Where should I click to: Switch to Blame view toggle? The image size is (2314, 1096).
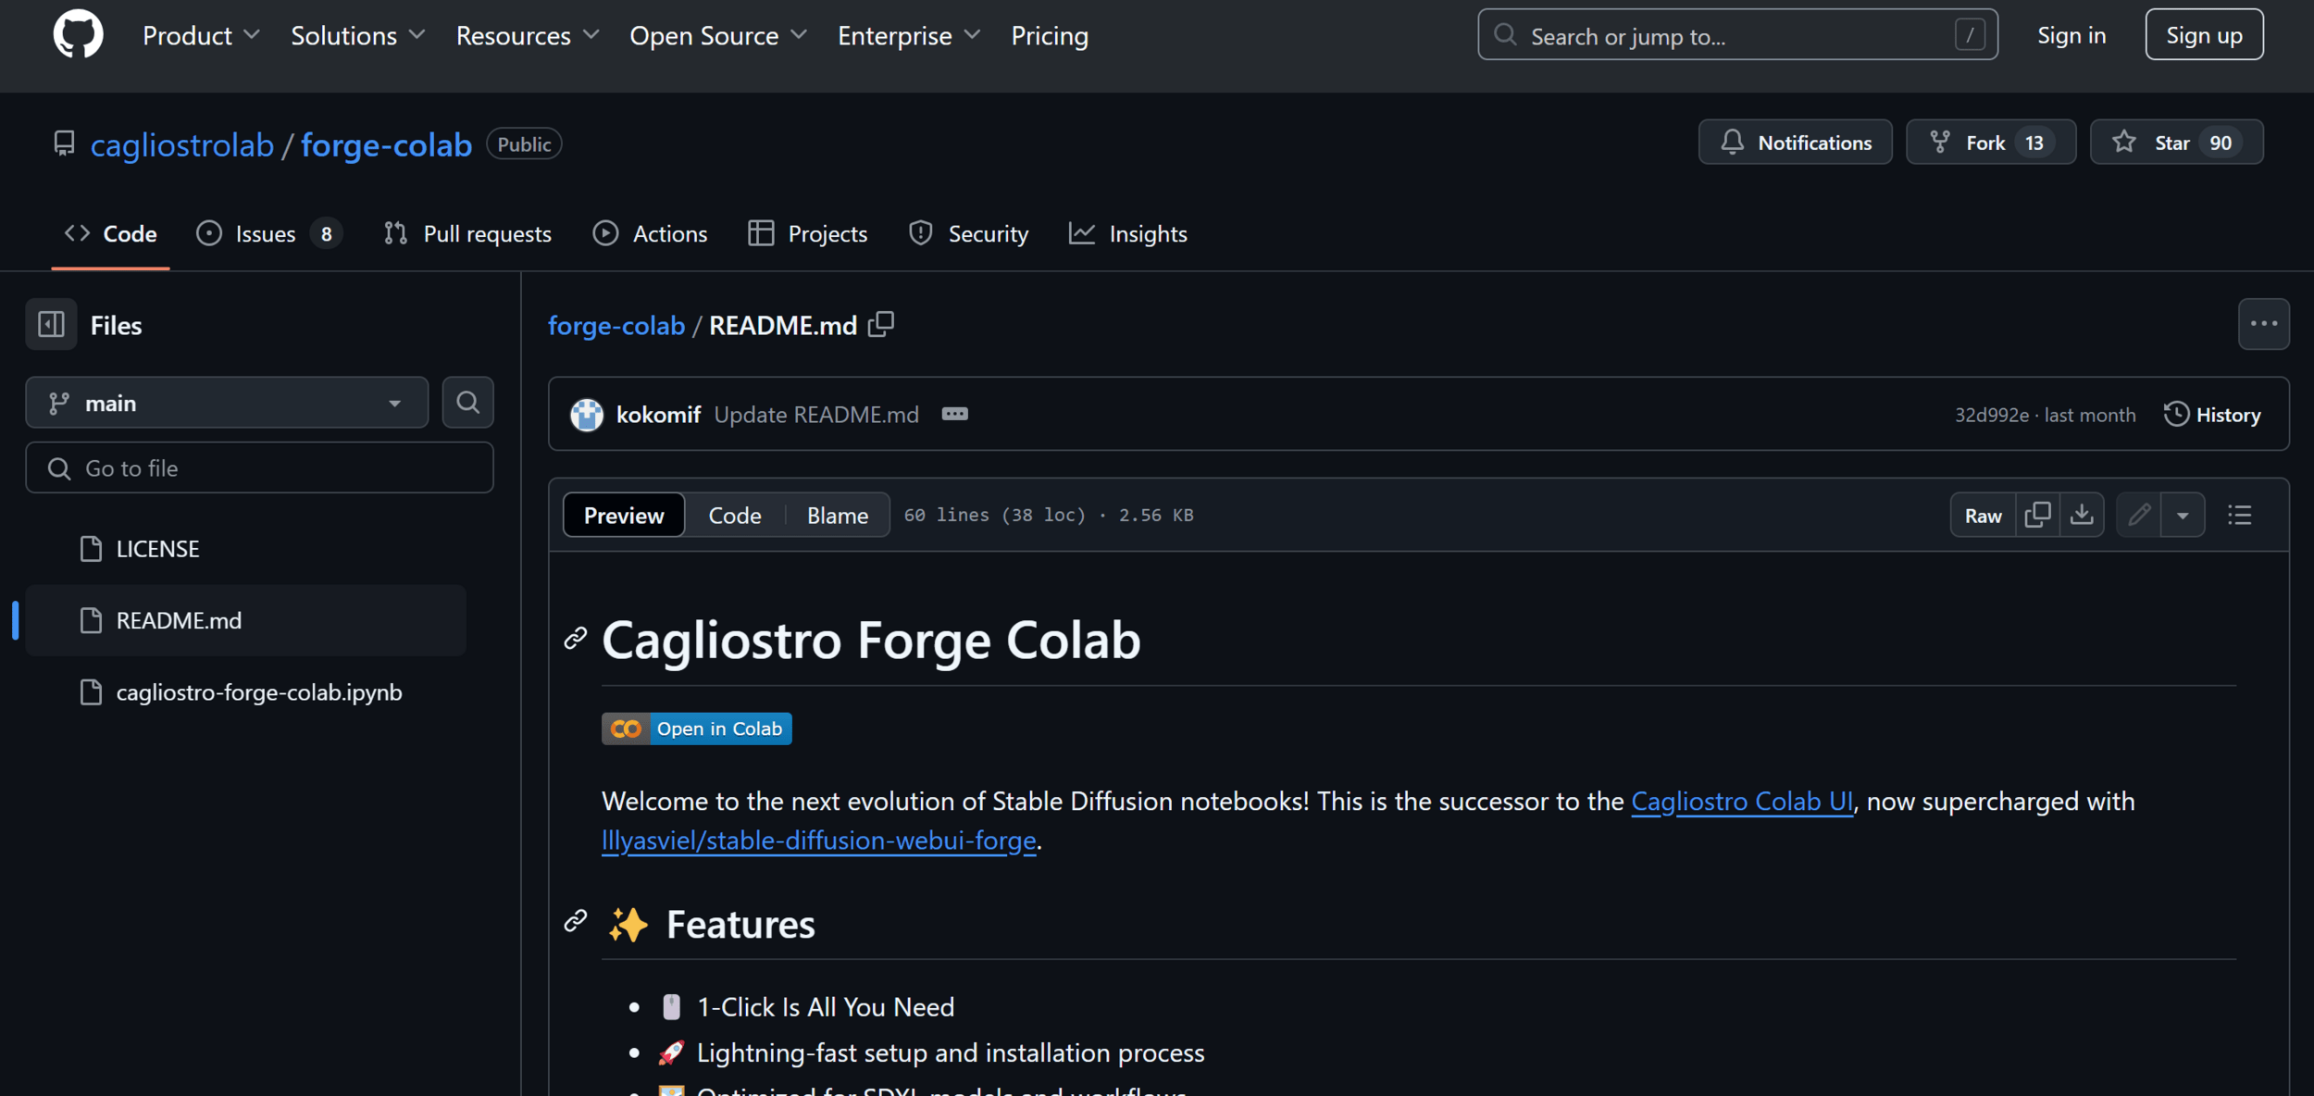pos(837,516)
